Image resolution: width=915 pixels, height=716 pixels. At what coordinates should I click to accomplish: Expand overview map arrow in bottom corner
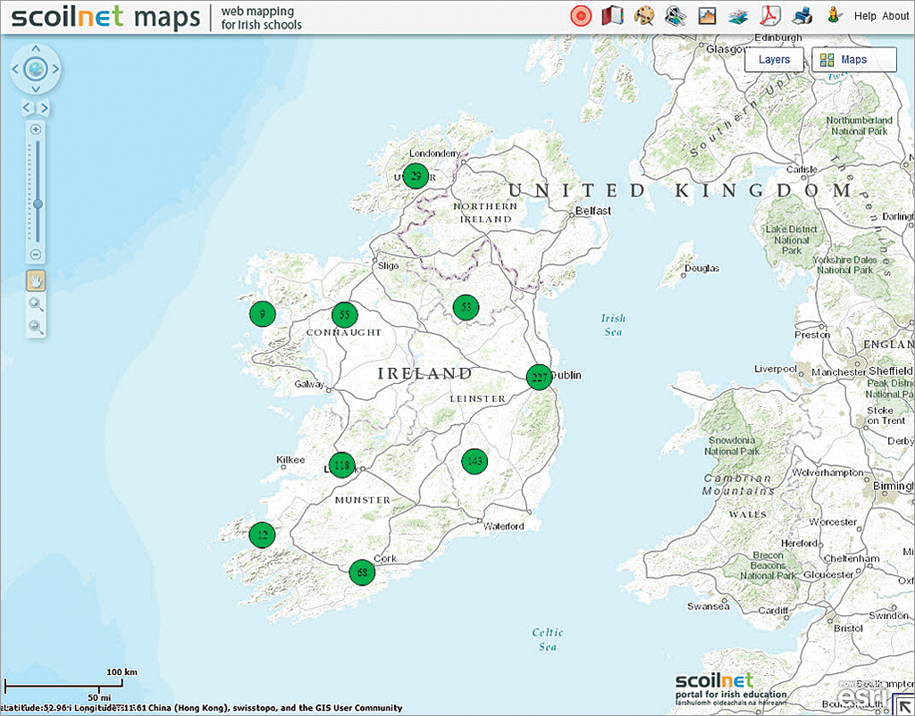pos(904,705)
